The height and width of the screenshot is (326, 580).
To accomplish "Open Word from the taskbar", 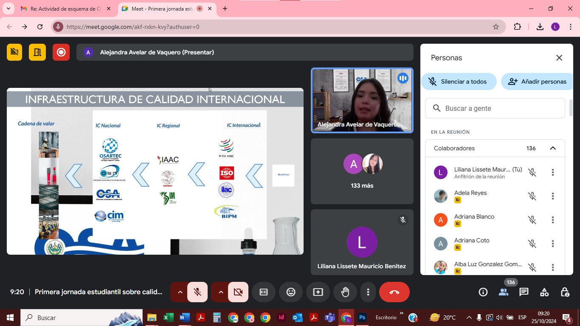I will 184,318.
